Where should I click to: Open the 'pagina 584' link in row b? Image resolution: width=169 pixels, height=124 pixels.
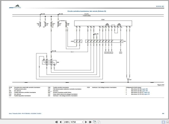[x=145, y=91]
